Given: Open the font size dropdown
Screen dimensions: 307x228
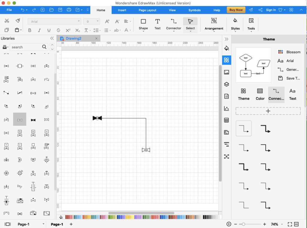Looking at the screenshot, I should [x=91, y=22].
